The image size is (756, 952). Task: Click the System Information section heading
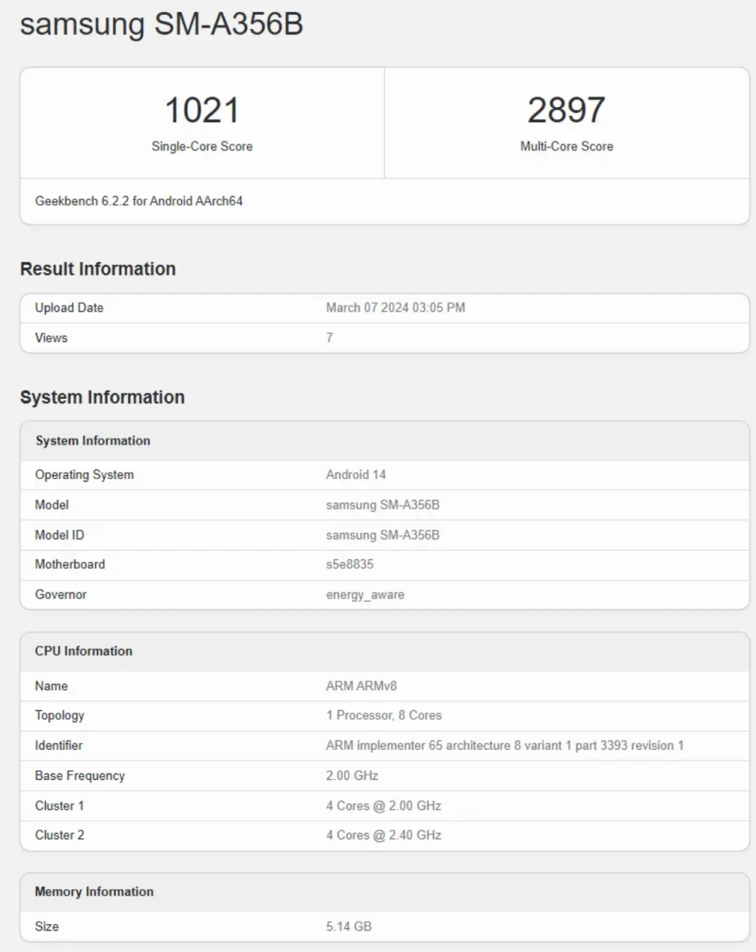pos(102,397)
